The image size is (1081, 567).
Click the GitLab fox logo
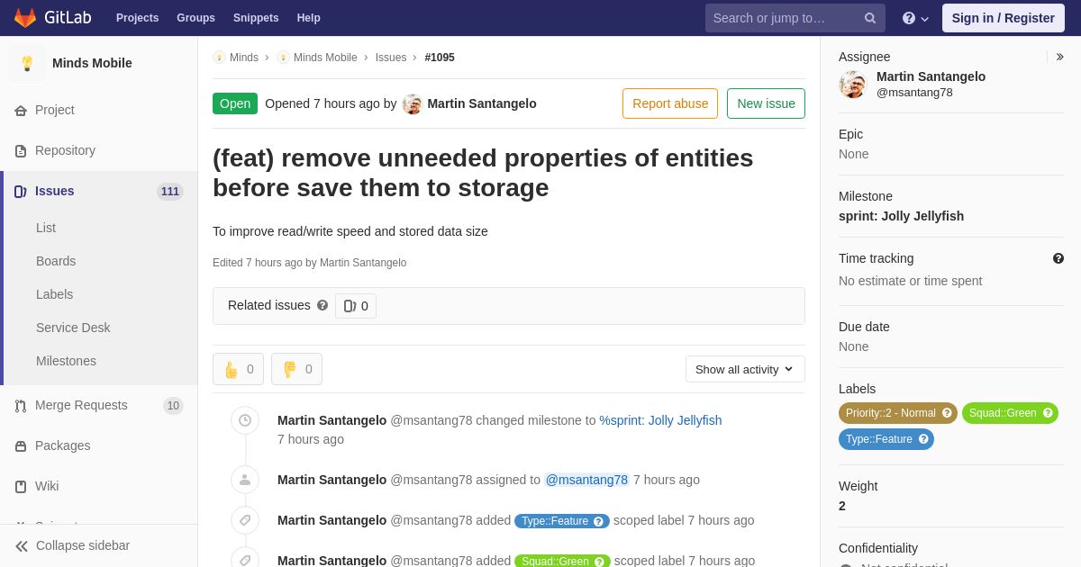click(x=25, y=18)
